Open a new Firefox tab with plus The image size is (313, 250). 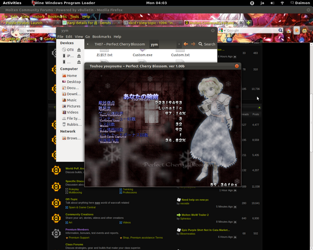[x=248, y=23]
